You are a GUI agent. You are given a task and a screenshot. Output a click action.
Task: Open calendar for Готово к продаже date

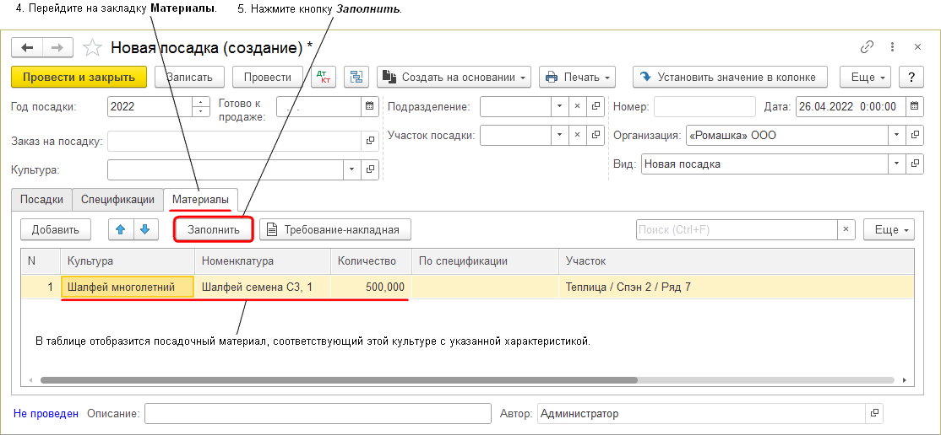click(369, 106)
